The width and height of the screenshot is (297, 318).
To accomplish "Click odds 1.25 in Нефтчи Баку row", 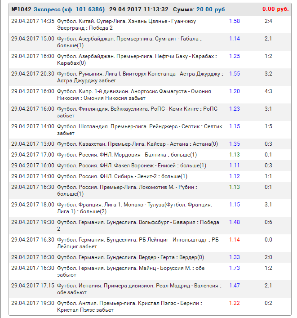I will (x=235, y=56).
